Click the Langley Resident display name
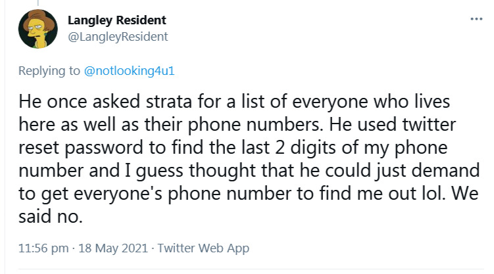The height and width of the screenshot is (274, 494). pyautogui.click(x=117, y=20)
